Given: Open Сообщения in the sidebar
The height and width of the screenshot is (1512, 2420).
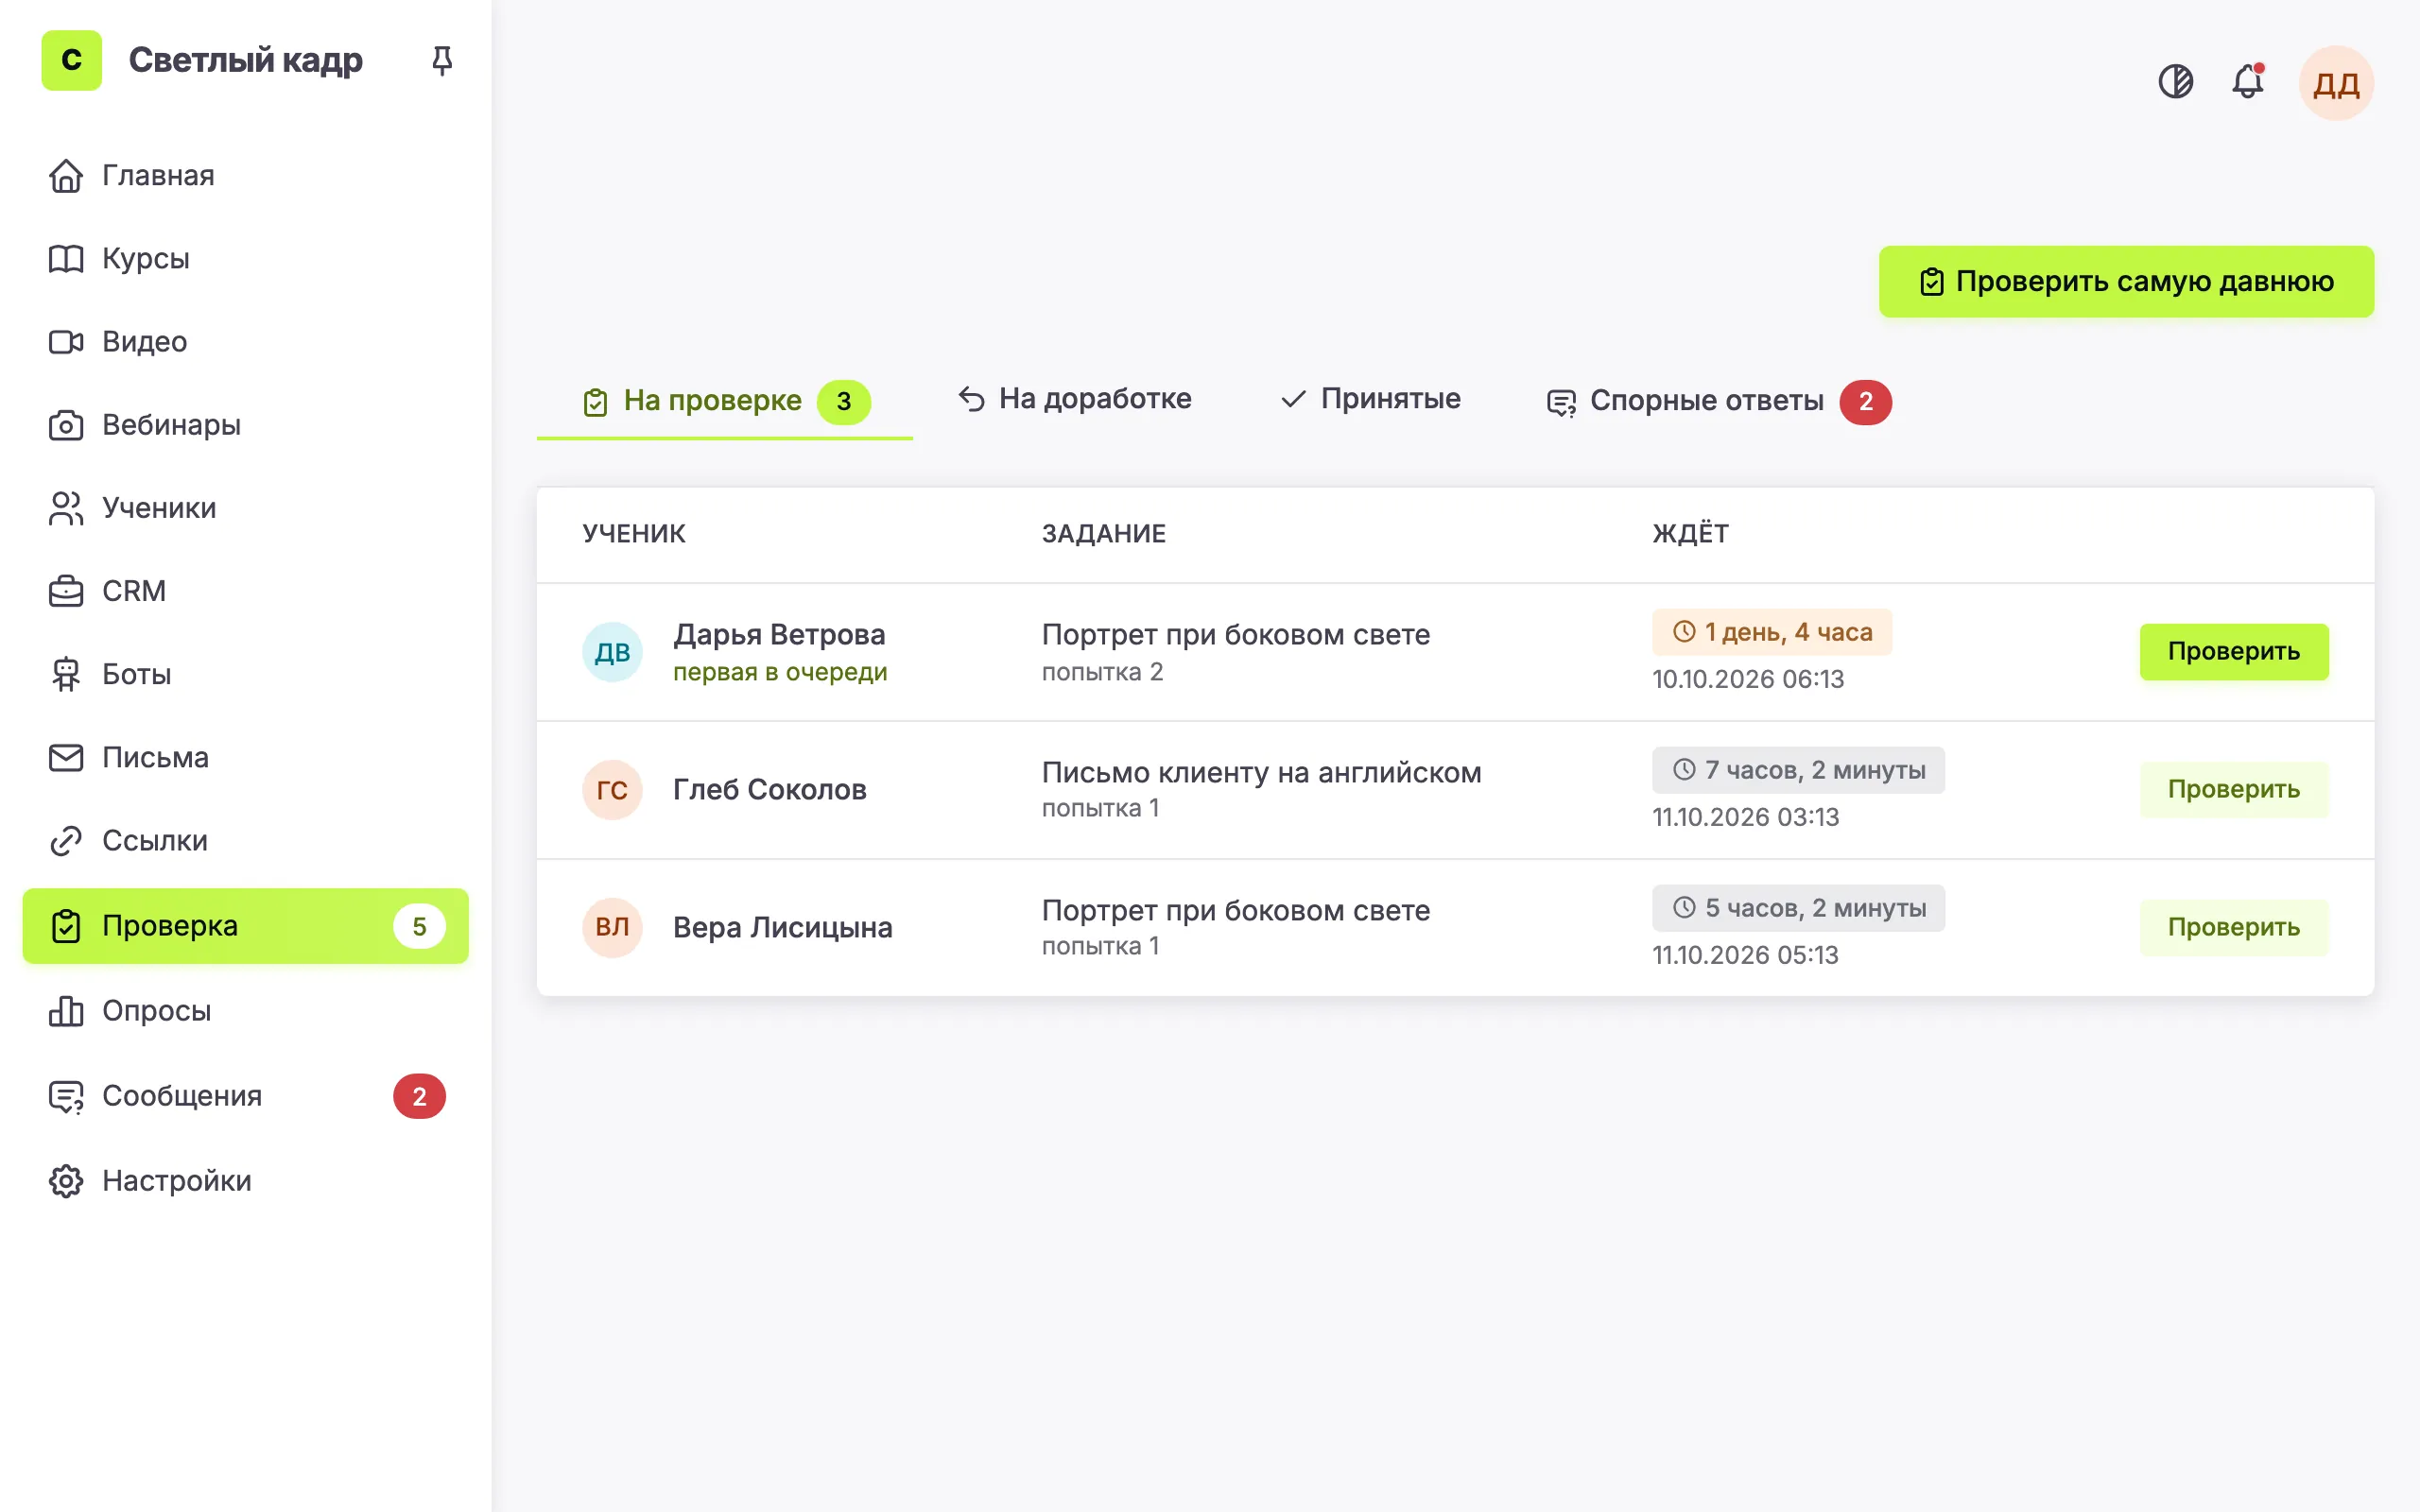Looking at the screenshot, I should pyautogui.click(x=245, y=1096).
